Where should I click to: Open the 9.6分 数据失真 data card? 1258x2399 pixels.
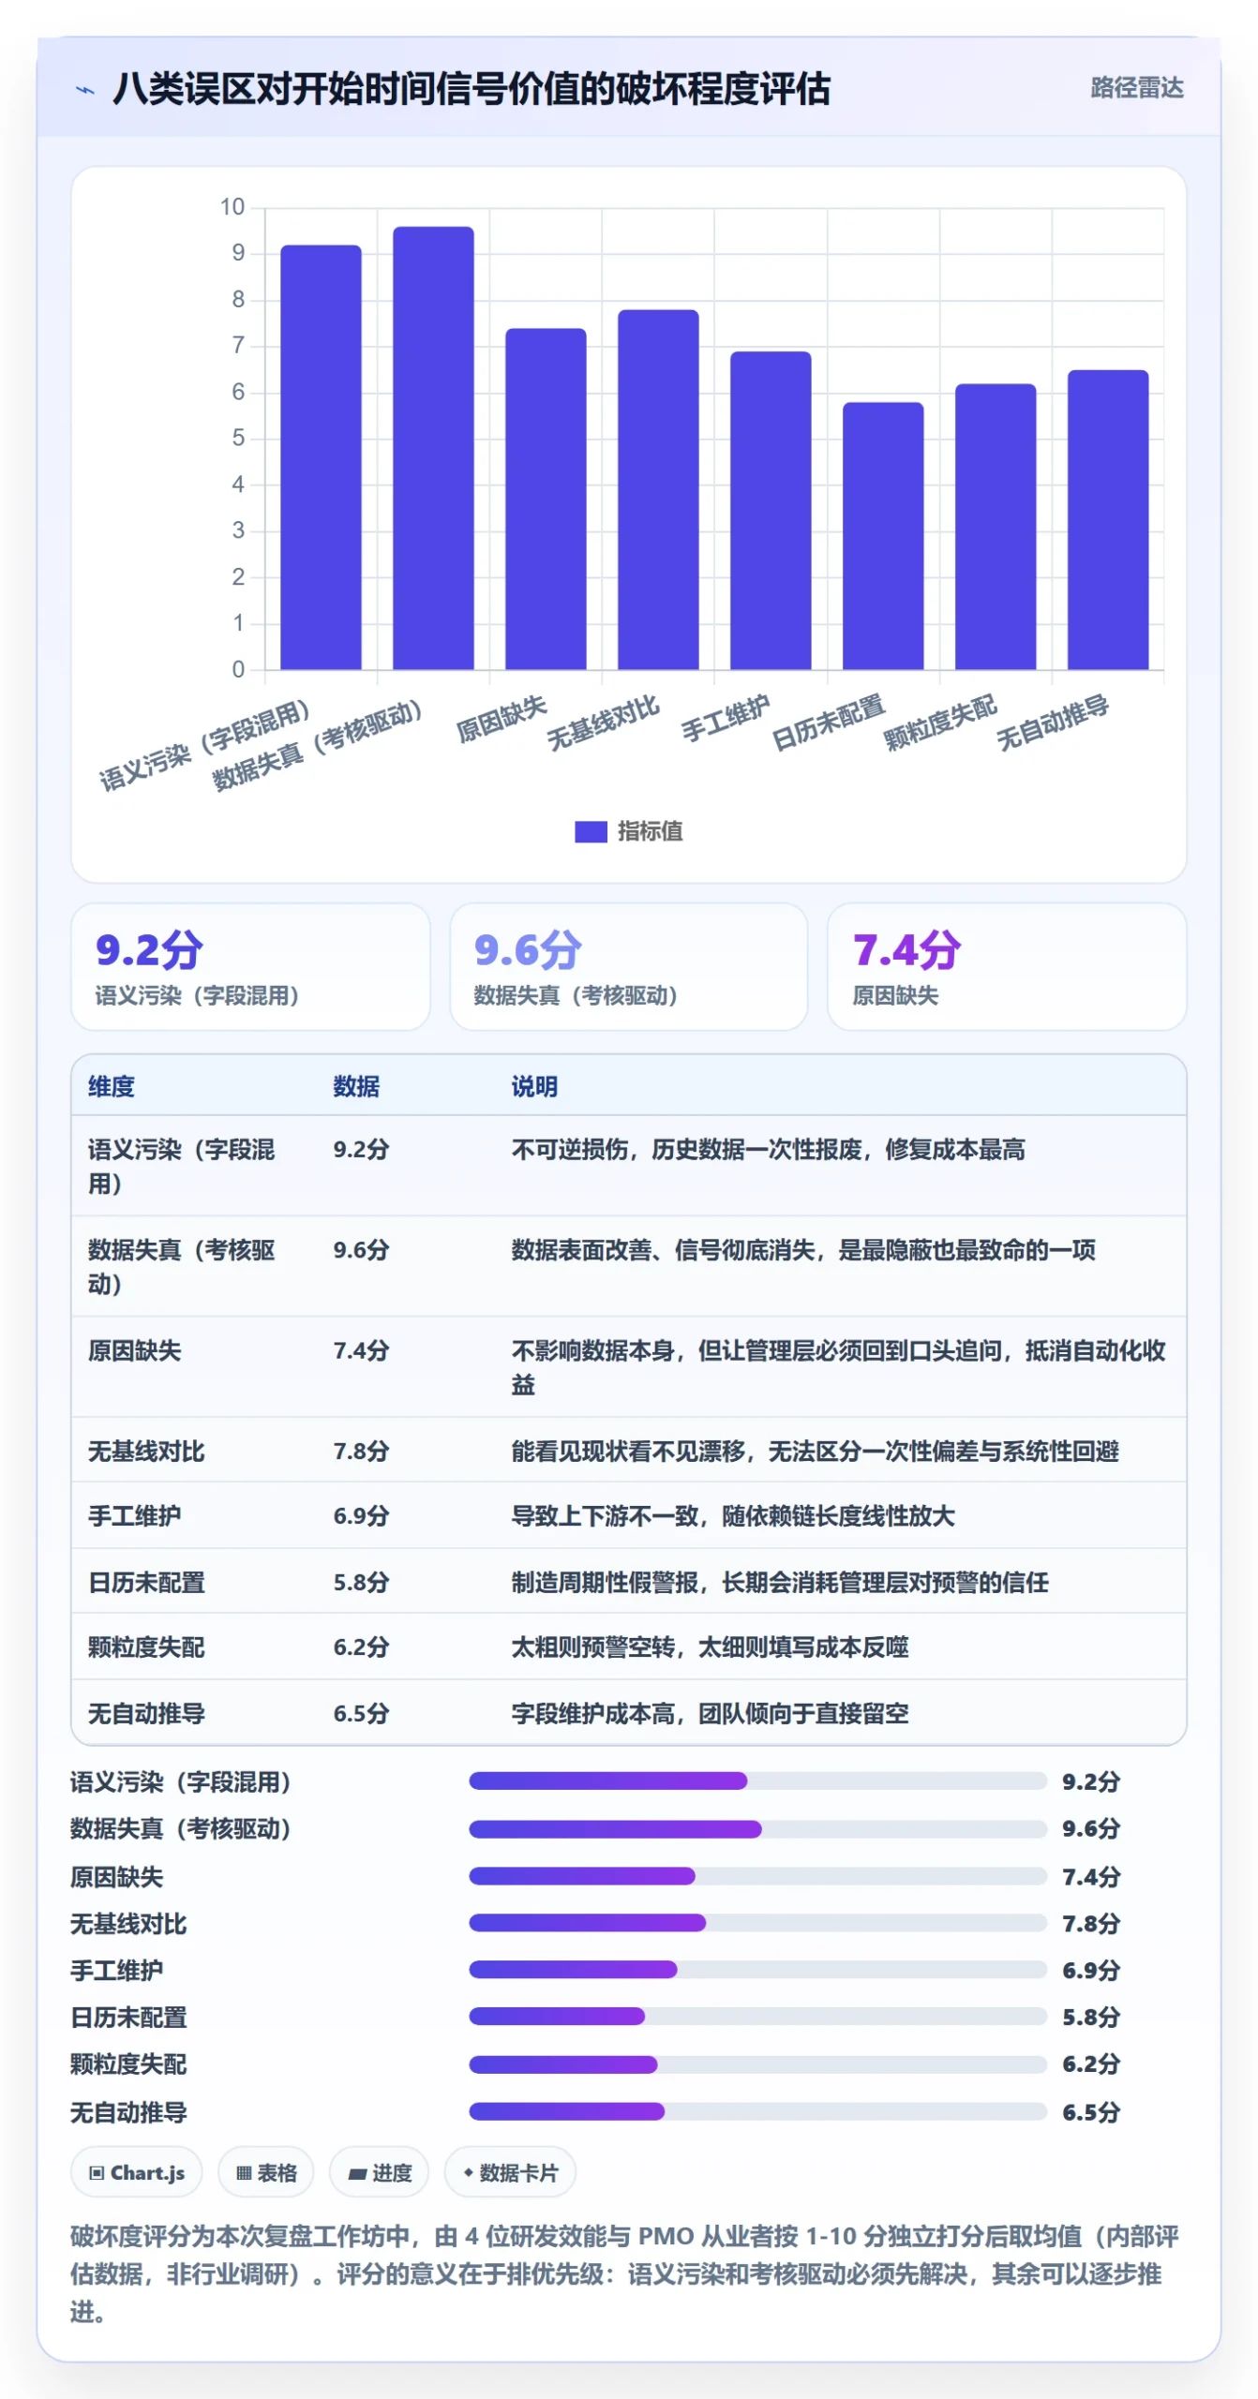628,966
